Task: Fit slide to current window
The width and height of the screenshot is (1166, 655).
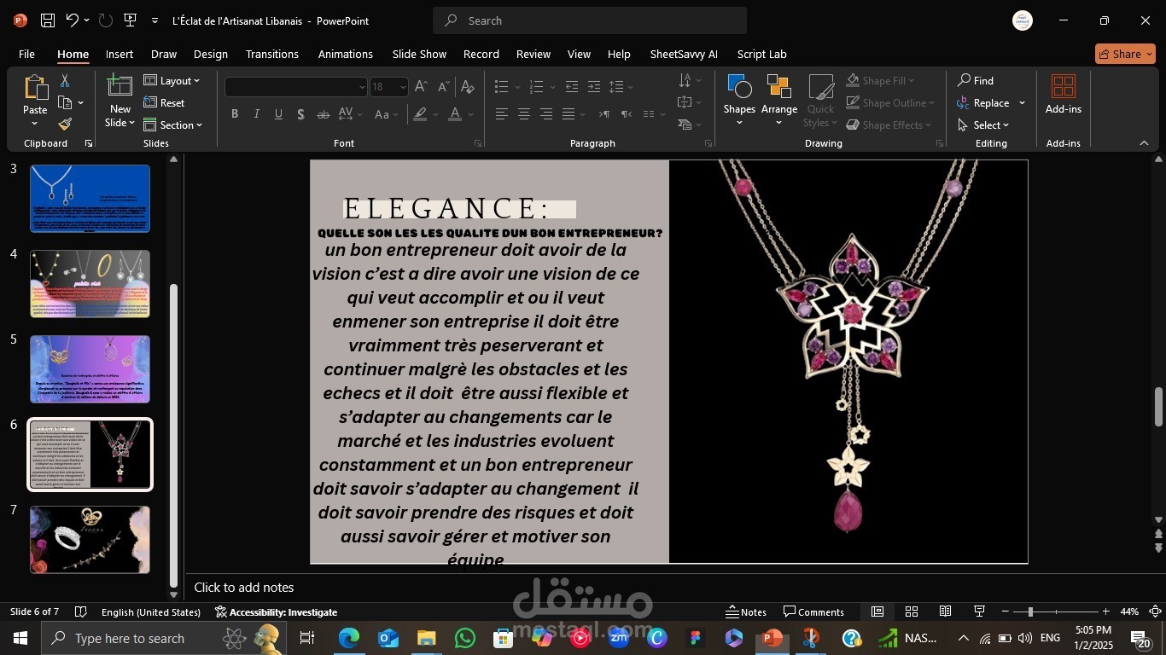Action: click(x=1155, y=612)
